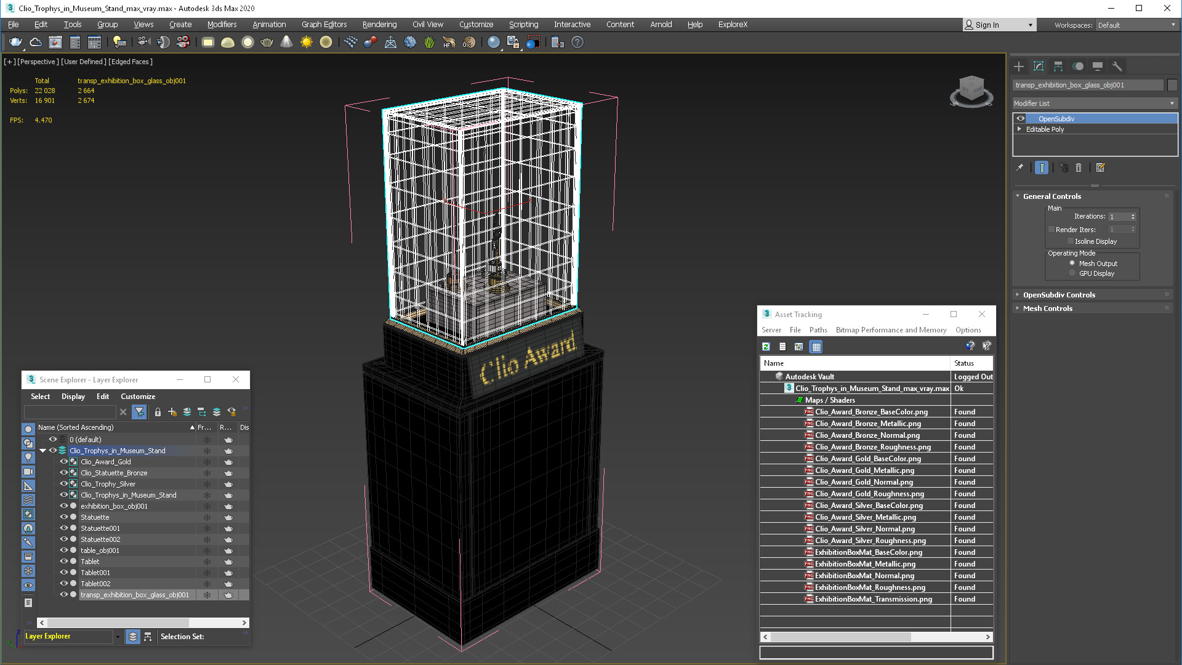Open the Rendering menu item
The image size is (1182, 665).
[x=379, y=25]
